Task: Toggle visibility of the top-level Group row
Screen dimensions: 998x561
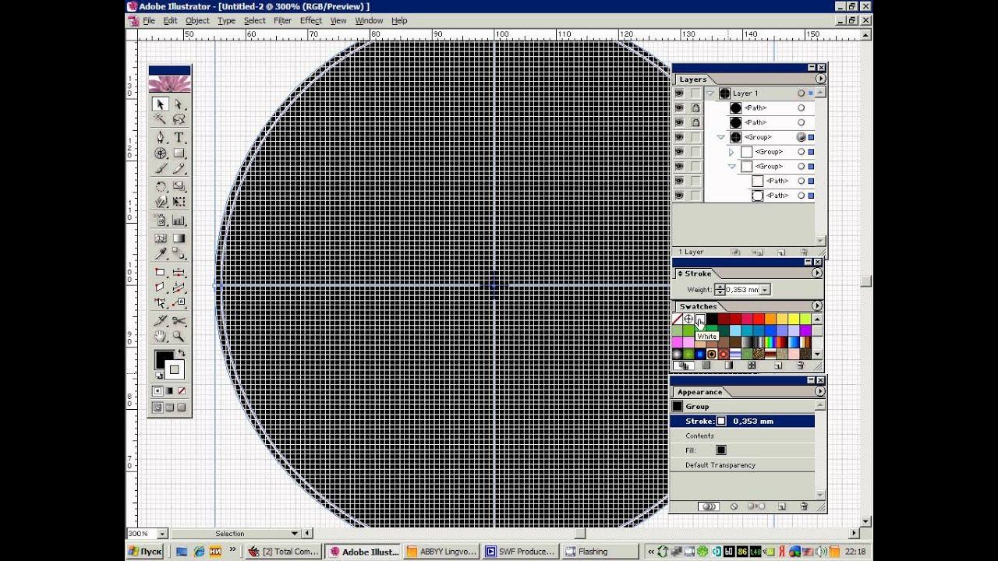Action: point(679,137)
